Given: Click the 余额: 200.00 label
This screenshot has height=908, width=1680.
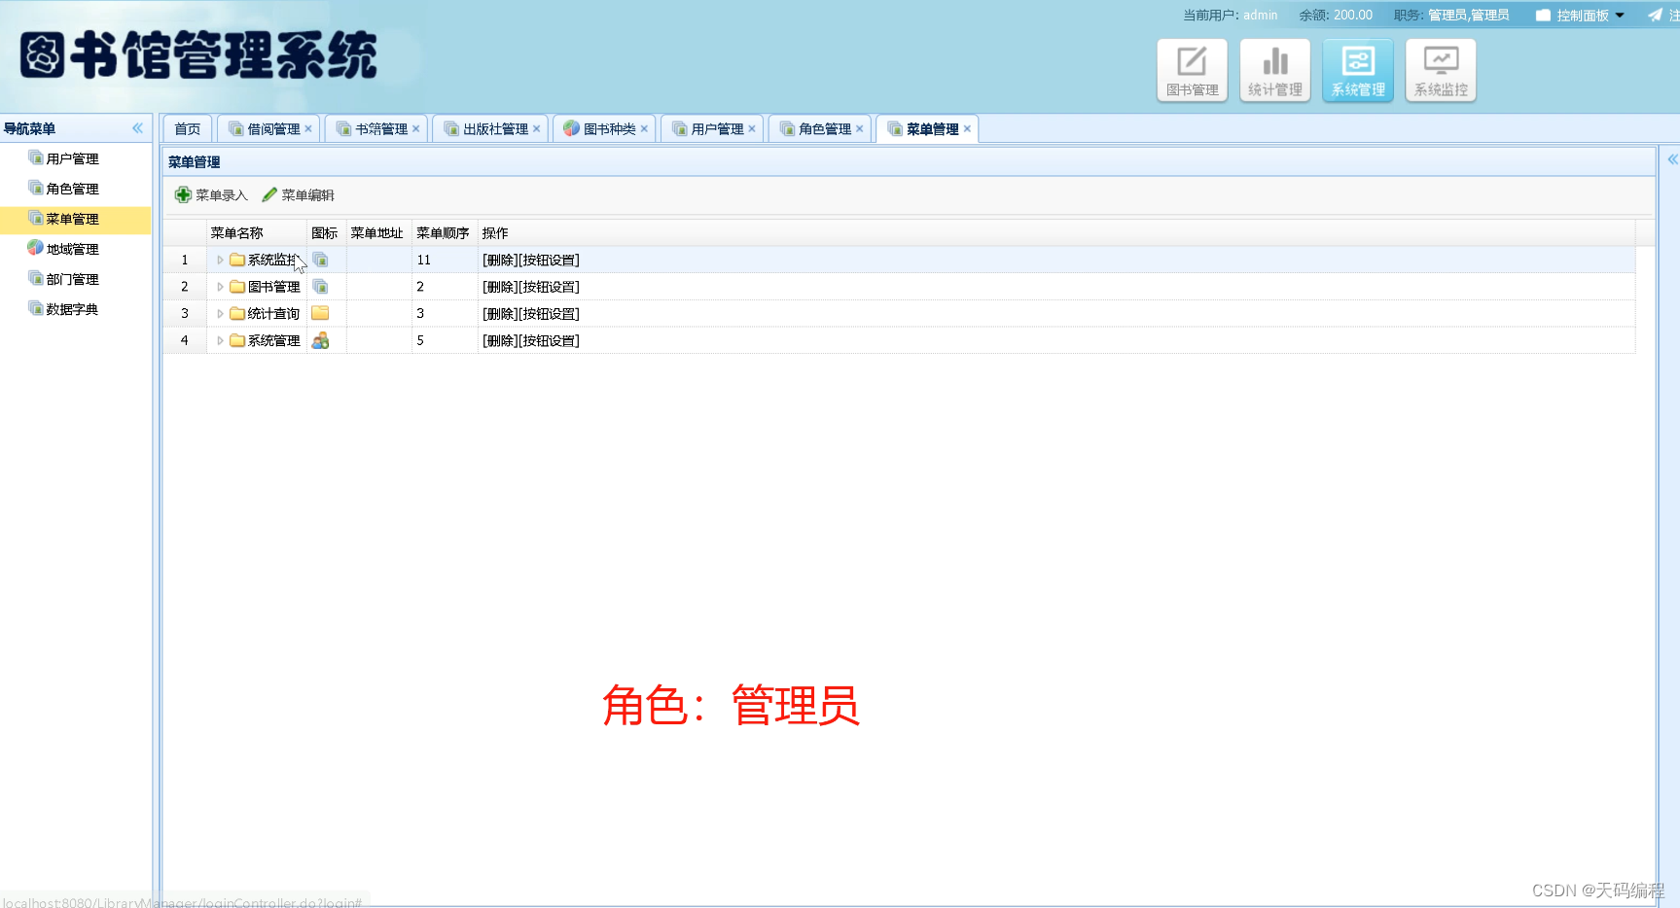Looking at the screenshot, I should (1336, 15).
